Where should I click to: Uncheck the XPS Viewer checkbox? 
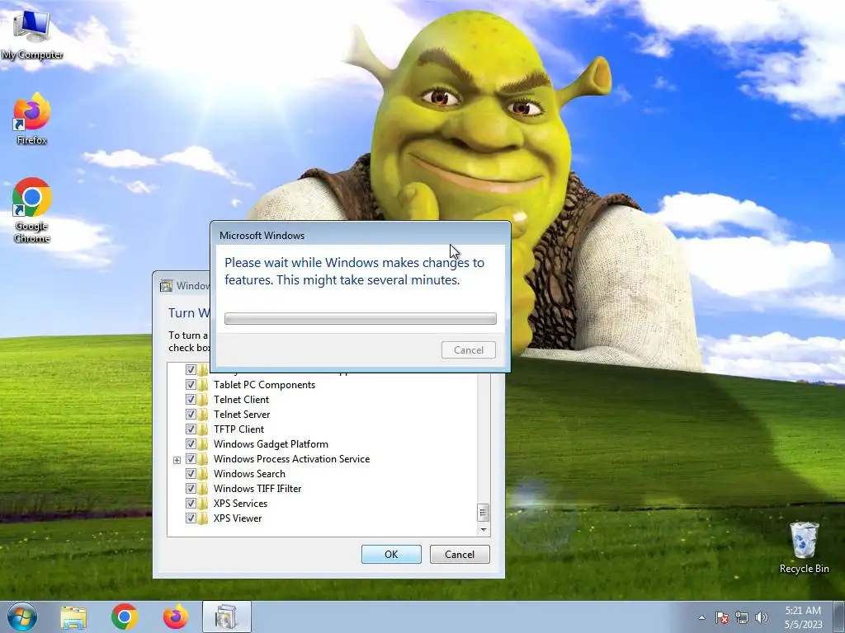coord(191,518)
